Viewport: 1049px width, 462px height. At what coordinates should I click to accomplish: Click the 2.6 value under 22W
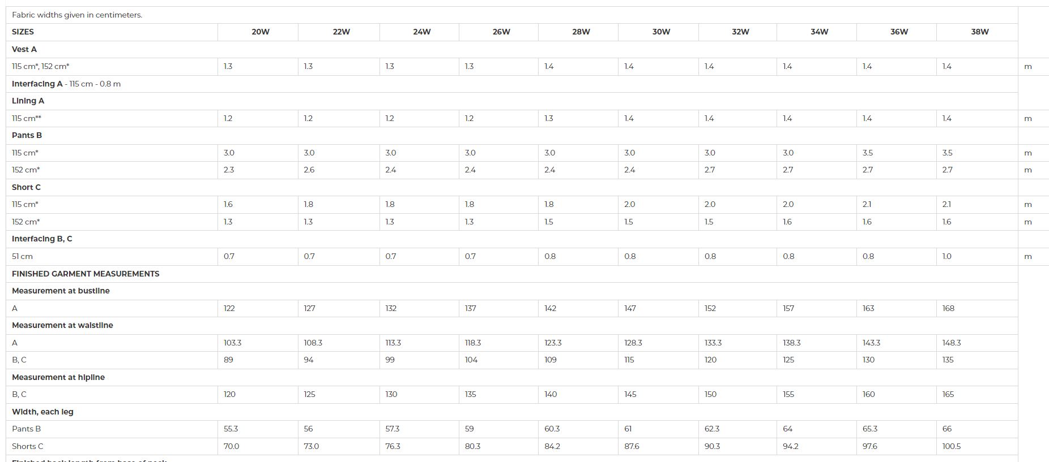[309, 170]
